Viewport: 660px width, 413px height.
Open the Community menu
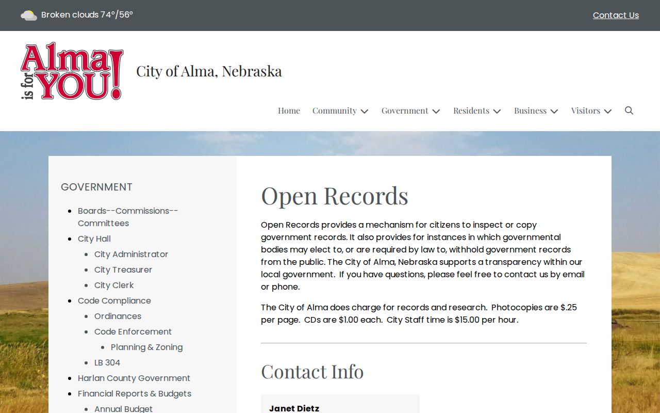tap(335, 110)
